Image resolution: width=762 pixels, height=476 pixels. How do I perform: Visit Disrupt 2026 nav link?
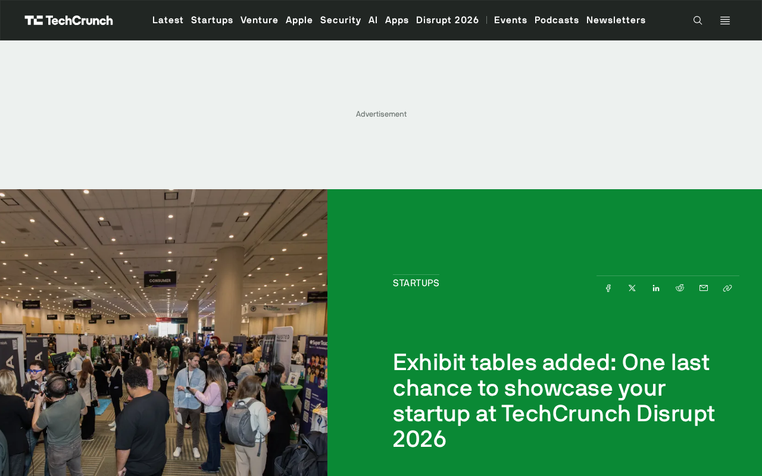coord(448,20)
